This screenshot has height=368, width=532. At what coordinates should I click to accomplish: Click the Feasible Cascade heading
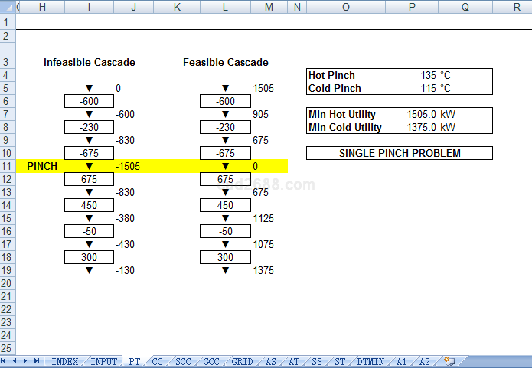coord(225,62)
